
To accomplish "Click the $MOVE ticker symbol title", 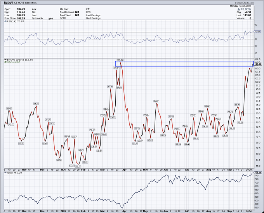I will [9, 3].
